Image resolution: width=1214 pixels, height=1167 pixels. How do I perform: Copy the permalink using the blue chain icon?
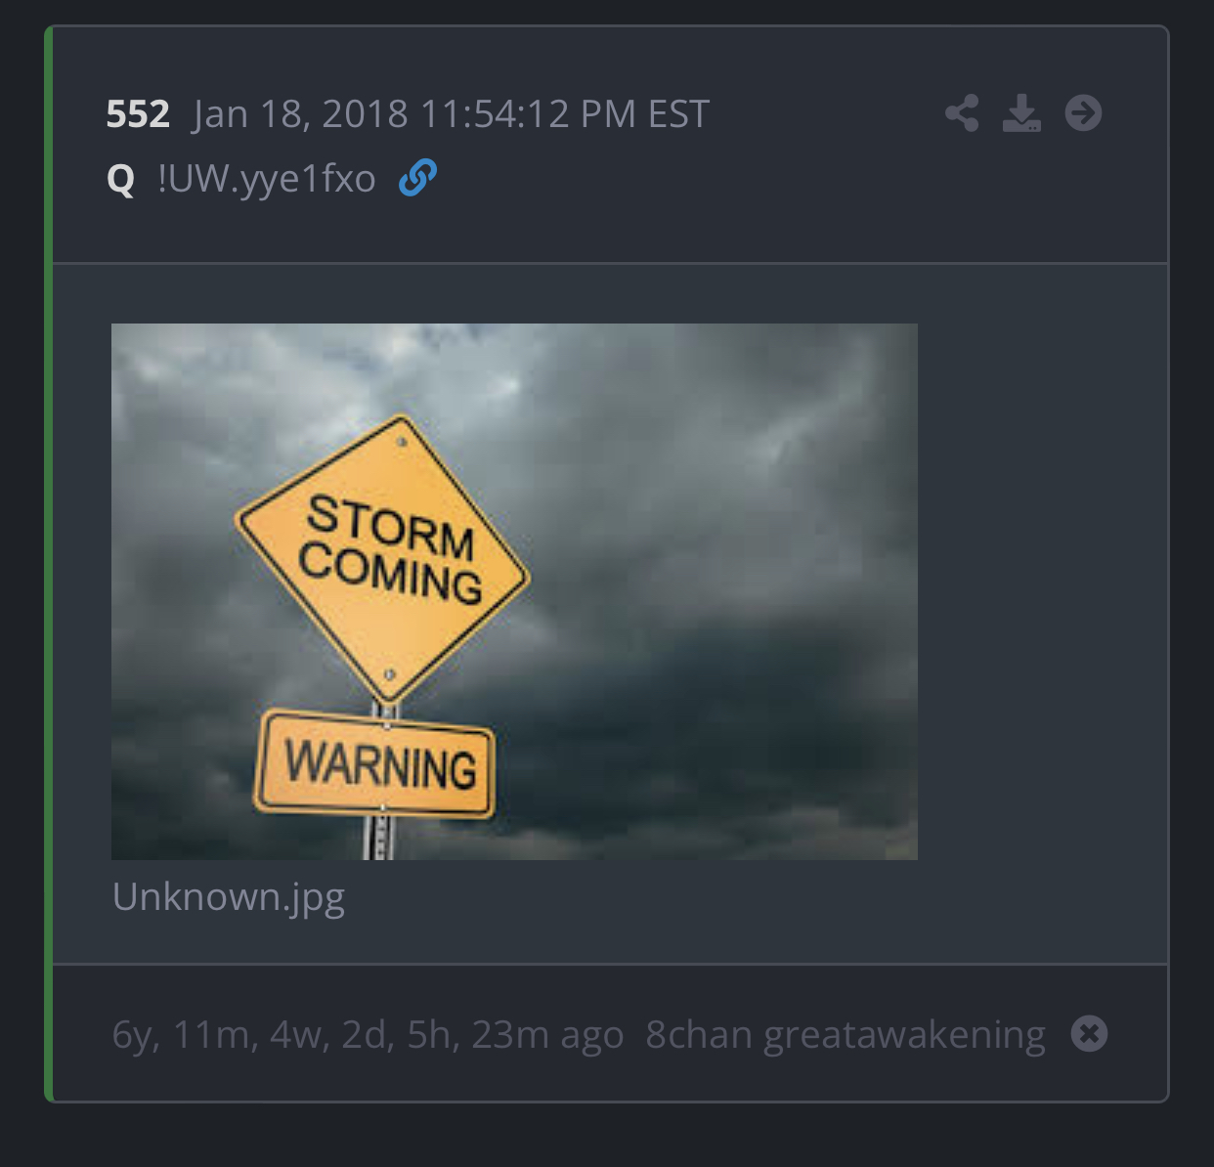click(417, 178)
